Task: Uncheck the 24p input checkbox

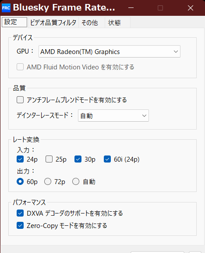Action: click(x=20, y=159)
